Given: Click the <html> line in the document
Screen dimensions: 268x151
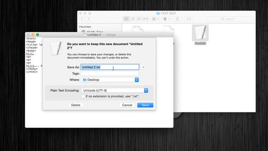Looking at the screenshot, I should point(31,39).
